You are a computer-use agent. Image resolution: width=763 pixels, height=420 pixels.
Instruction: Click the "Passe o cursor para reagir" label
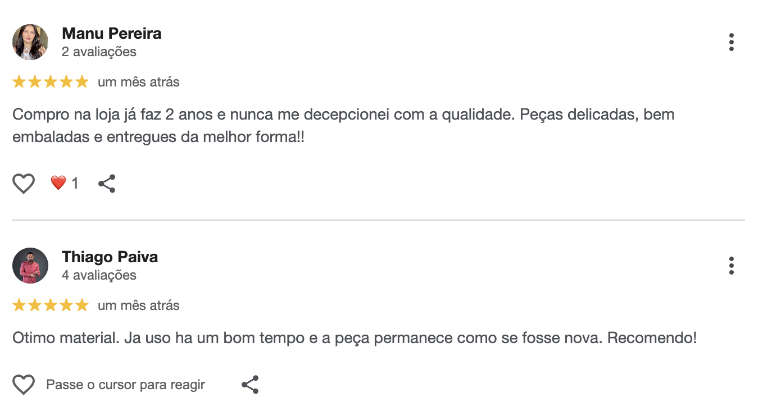pos(125,385)
